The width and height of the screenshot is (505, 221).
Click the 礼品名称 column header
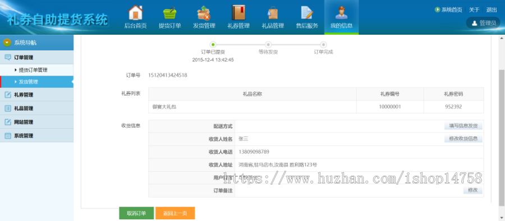pyautogui.click(x=252, y=94)
